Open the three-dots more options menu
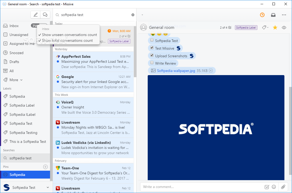Viewport: 292px width, 193px height. [x=284, y=15]
